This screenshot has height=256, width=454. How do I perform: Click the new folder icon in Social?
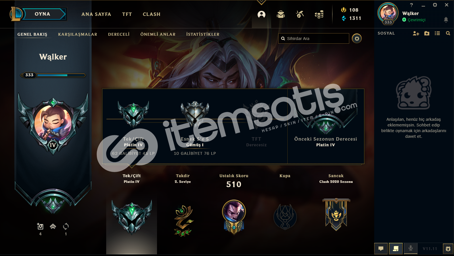click(427, 33)
